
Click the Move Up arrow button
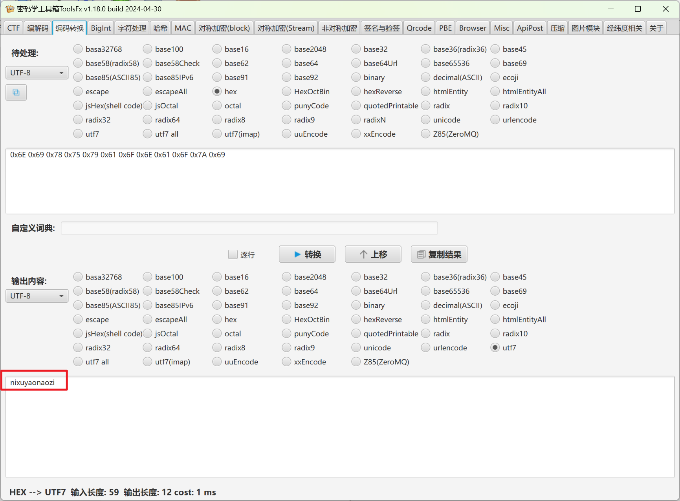coord(373,254)
